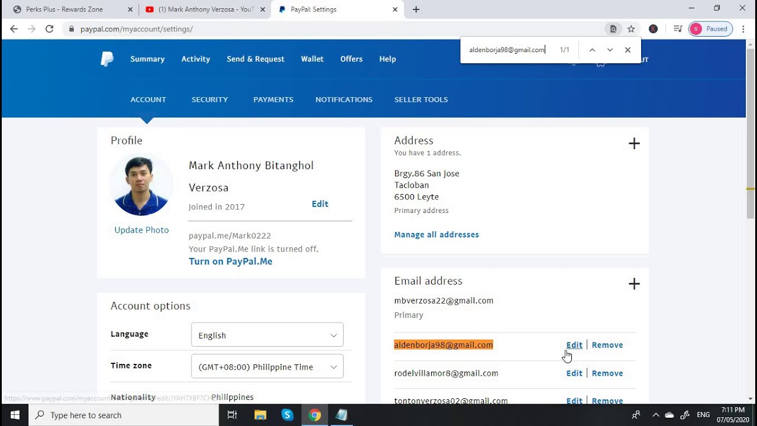The height and width of the screenshot is (426, 757).
Task: Open Task View in taskbar
Action: tap(232, 415)
